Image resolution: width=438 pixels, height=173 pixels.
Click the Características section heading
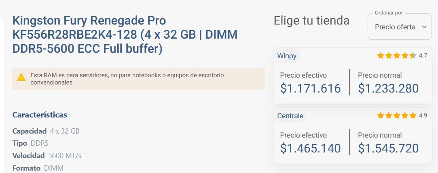pyautogui.click(x=40, y=115)
